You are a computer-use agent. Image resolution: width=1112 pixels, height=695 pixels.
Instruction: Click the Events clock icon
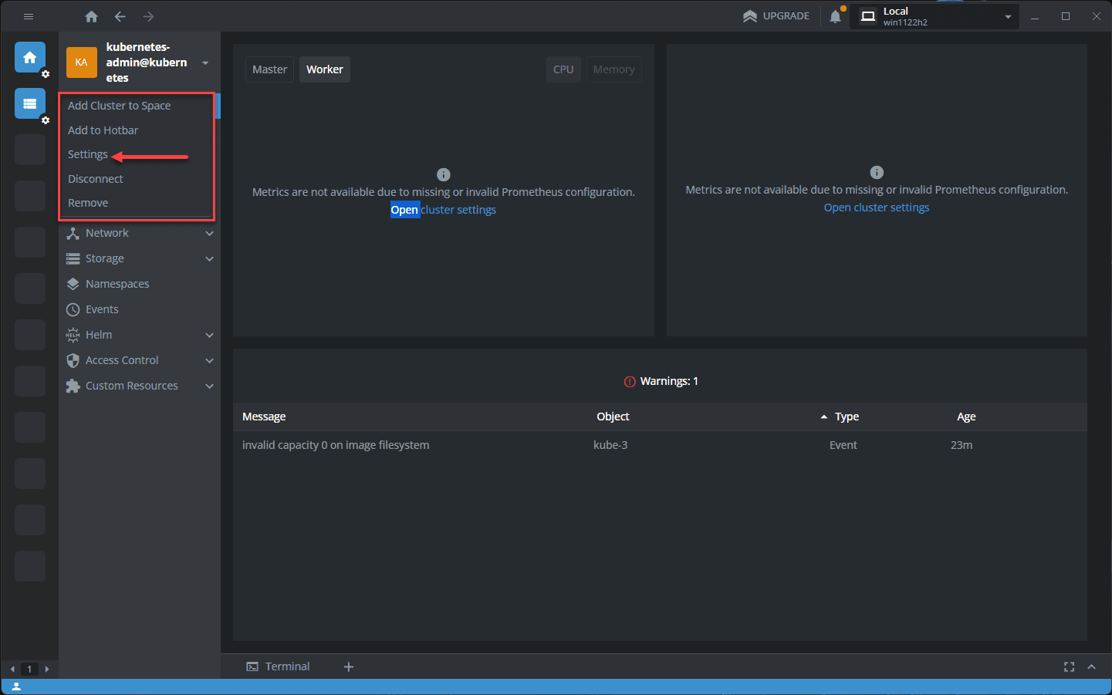coord(73,309)
